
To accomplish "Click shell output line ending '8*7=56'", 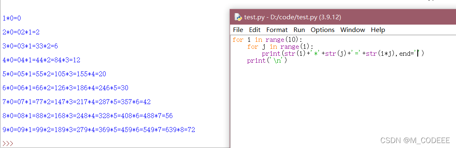I will point(88,116).
